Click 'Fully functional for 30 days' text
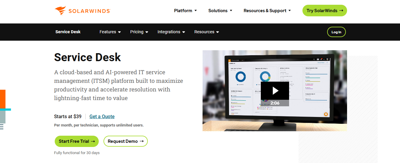The width and height of the screenshot is (400, 163). pyautogui.click(x=77, y=153)
